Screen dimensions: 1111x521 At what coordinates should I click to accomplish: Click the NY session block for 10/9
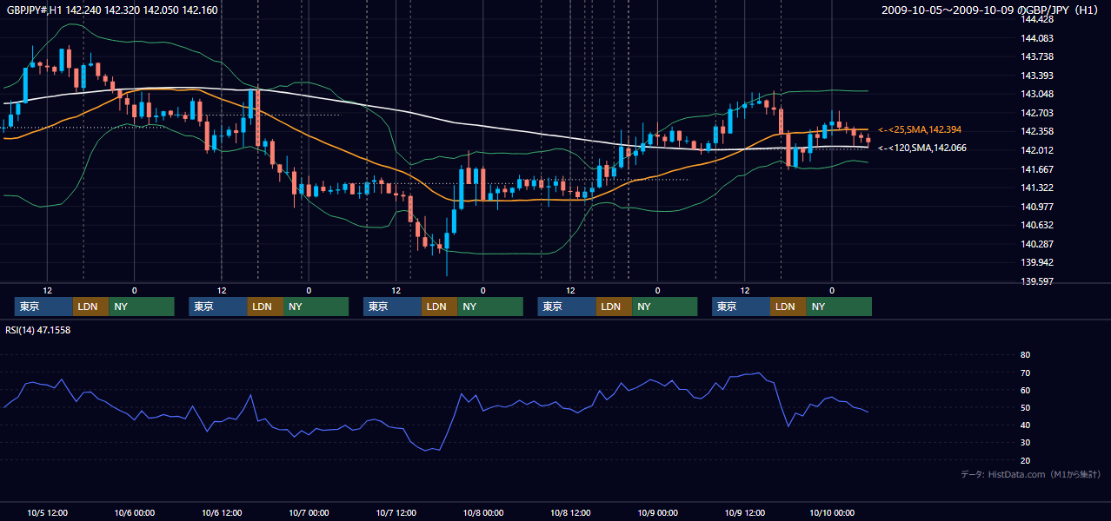pos(839,307)
